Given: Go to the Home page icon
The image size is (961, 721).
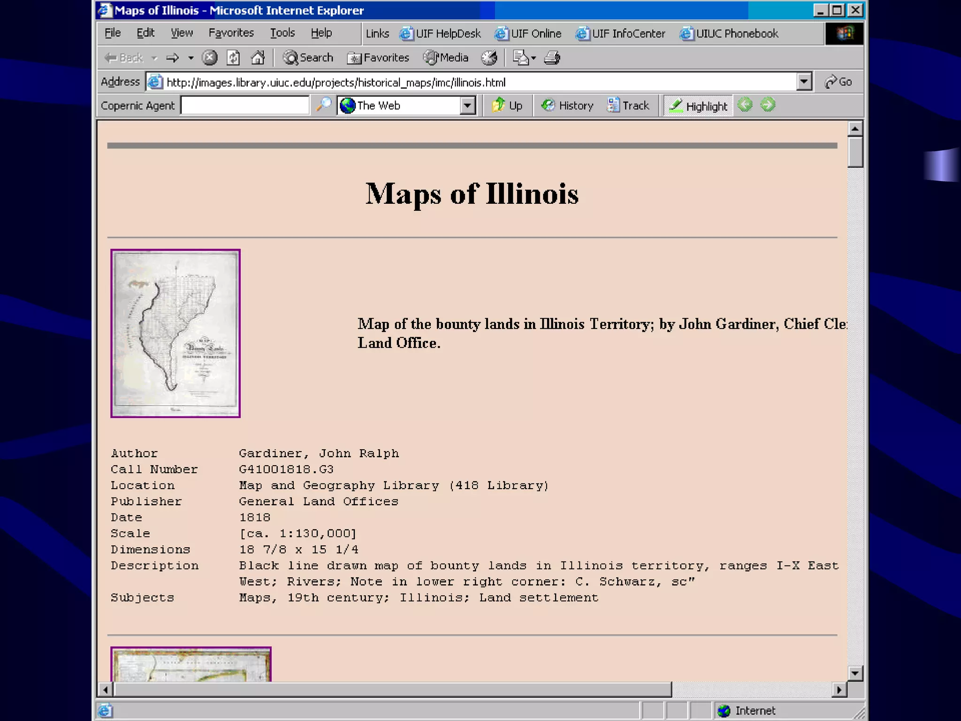Looking at the screenshot, I should click(x=258, y=58).
